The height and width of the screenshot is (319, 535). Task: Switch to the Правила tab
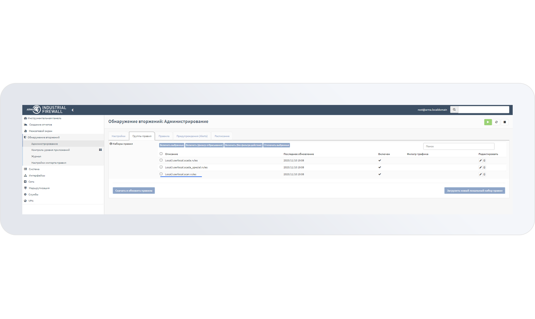point(164,136)
